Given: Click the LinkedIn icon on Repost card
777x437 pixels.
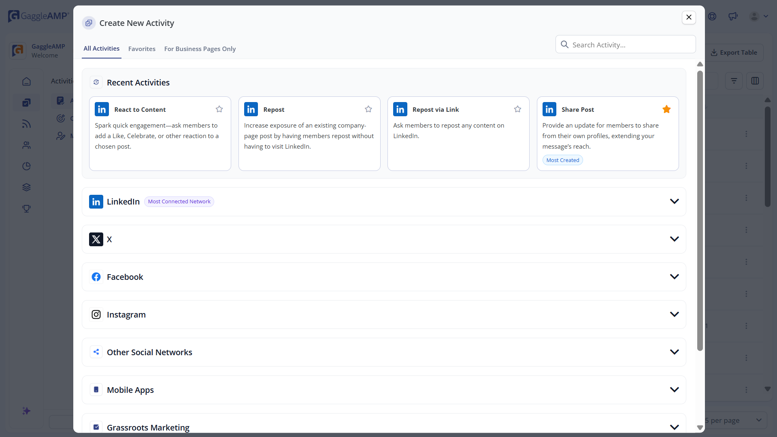Looking at the screenshot, I should pyautogui.click(x=251, y=109).
